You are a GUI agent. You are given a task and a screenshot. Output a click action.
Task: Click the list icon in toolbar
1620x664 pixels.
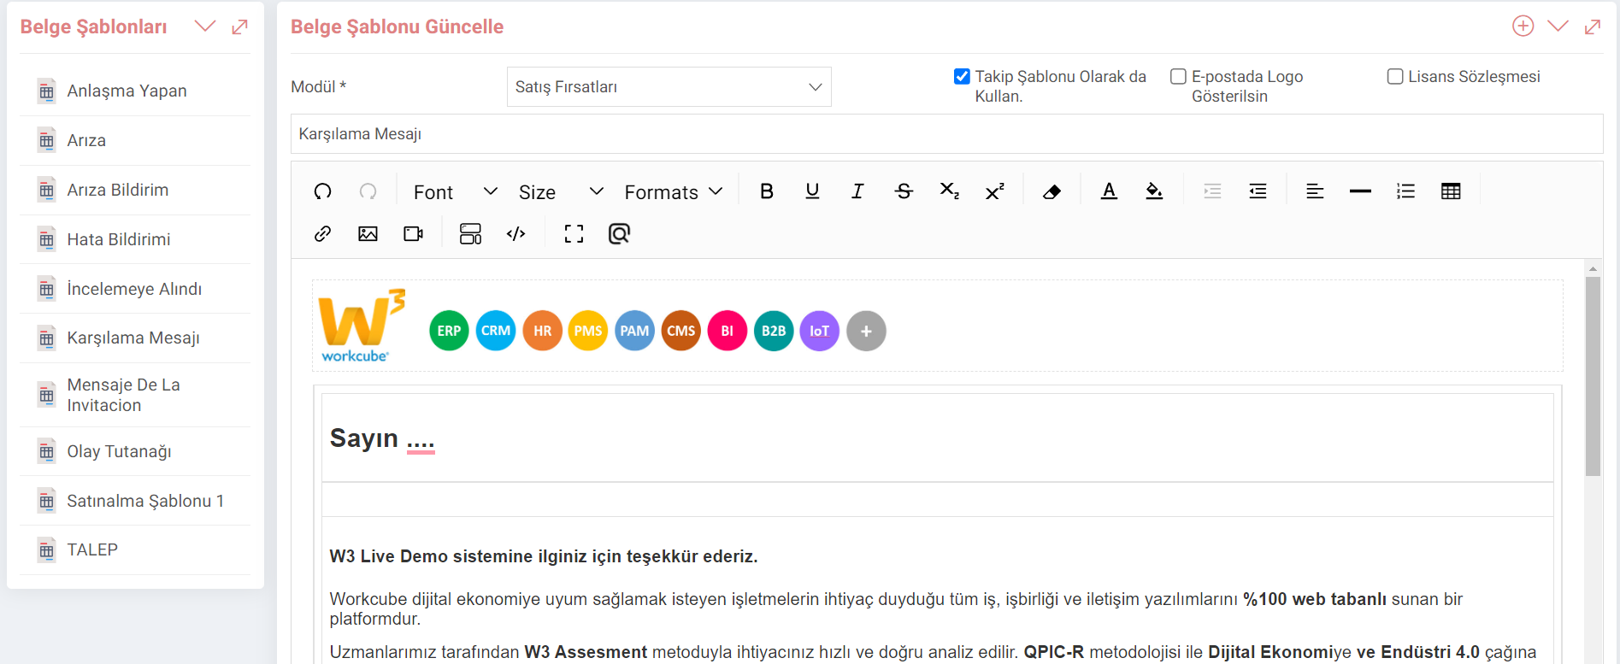1405,191
